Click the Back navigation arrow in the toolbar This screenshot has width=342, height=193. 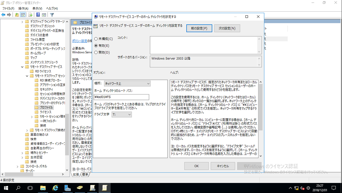pos(3,14)
